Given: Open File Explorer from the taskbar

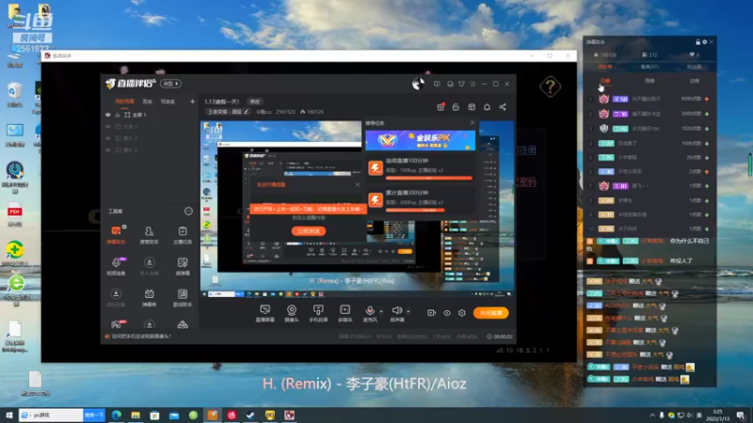Looking at the screenshot, I should [136, 415].
